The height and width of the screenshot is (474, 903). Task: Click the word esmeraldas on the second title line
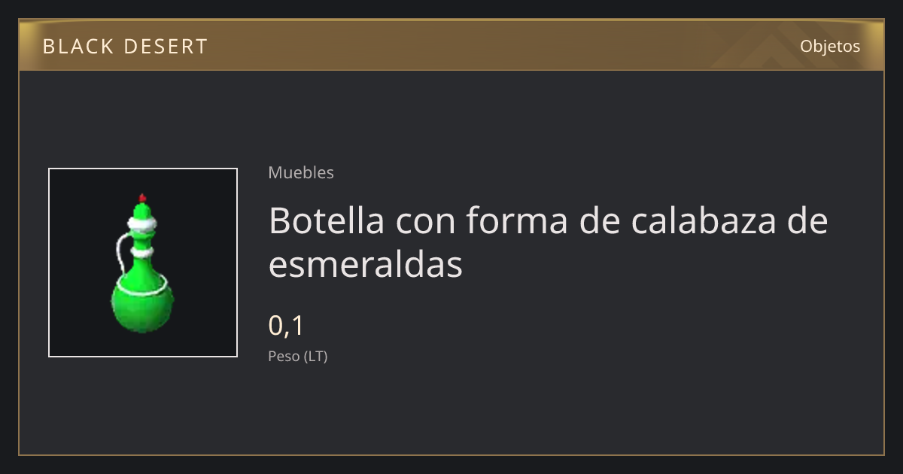point(366,264)
